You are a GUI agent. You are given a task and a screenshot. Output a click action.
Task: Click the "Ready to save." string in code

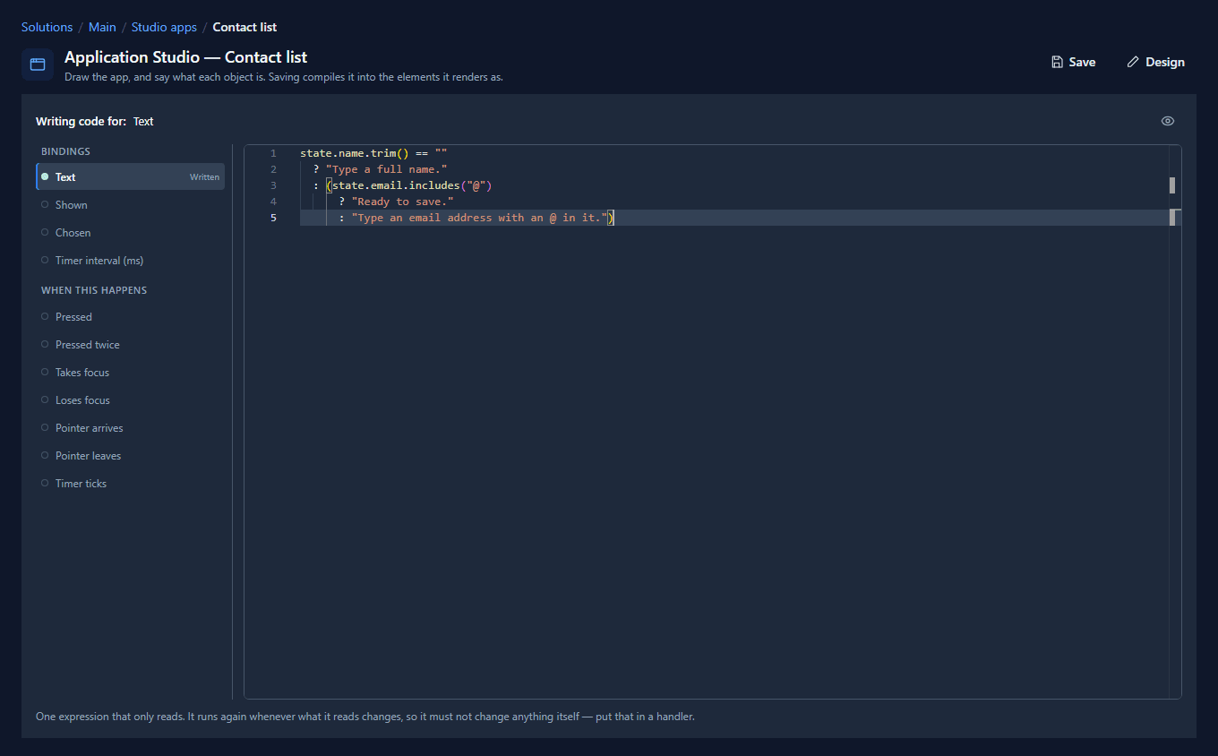pyautogui.click(x=402, y=202)
